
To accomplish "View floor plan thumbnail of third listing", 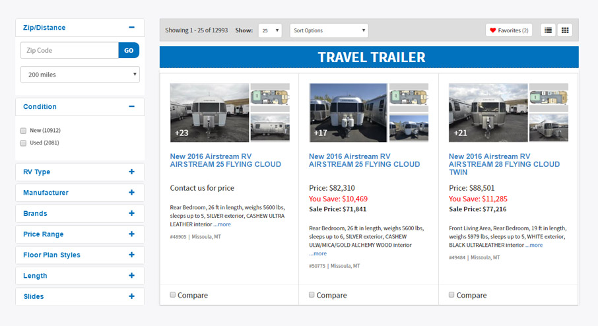I will (548, 98).
